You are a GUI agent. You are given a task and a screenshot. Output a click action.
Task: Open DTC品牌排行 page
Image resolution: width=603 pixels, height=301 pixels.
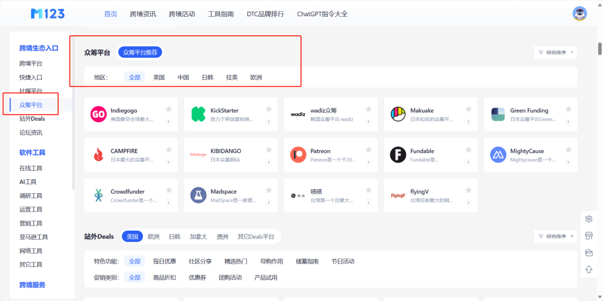point(265,14)
